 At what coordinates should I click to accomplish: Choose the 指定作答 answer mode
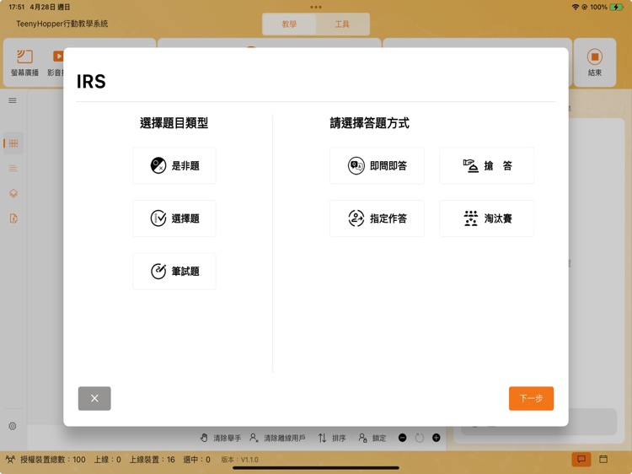[x=377, y=218]
